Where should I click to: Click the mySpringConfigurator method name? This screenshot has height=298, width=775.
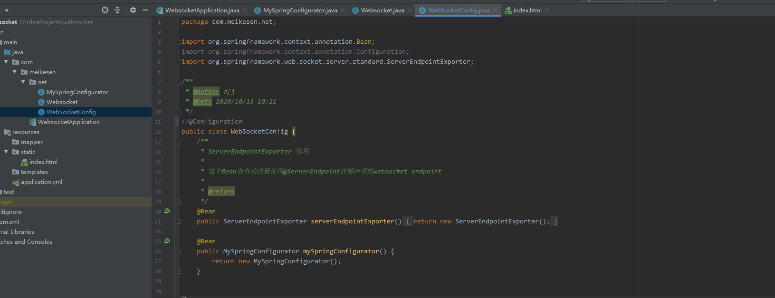pyautogui.click(x=341, y=251)
